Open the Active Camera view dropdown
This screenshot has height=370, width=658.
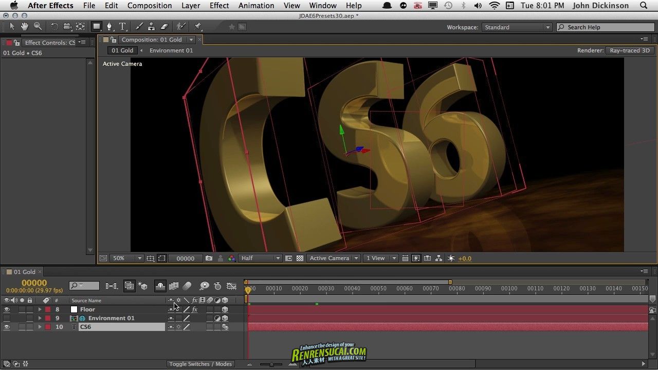(334, 258)
